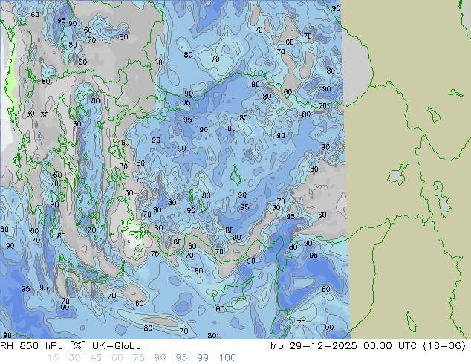Click the legend value 99
Image resolution: width=471 pixels, height=364 pixels.
pos(203,358)
